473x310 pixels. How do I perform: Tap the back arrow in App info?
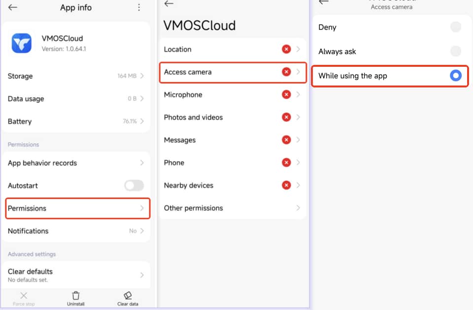tap(13, 7)
